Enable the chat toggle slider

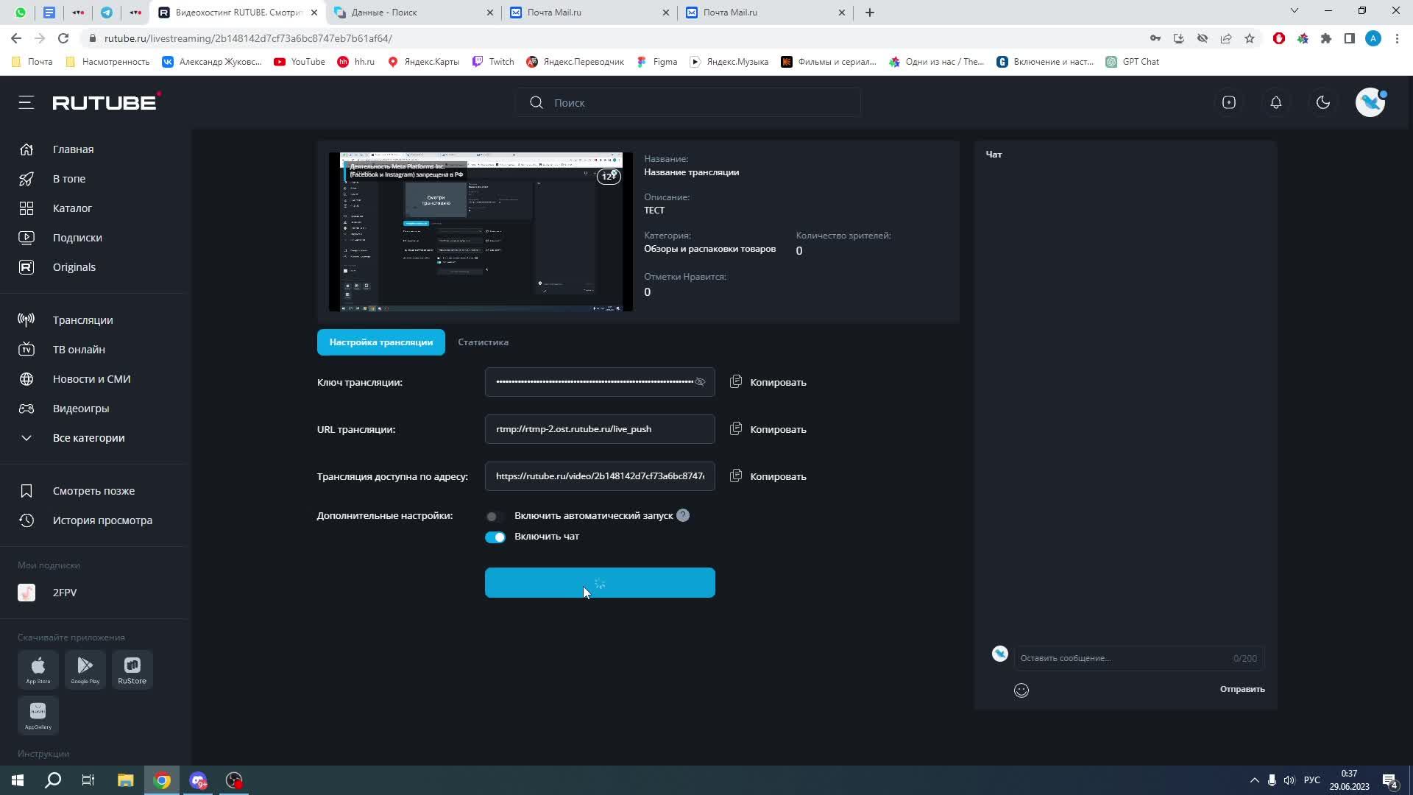coord(494,536)
